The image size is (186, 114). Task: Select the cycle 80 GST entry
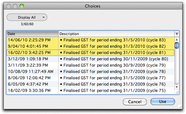91,59
